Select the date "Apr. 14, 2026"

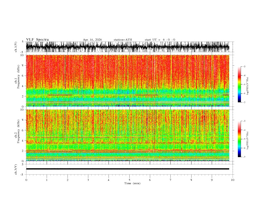92,40
